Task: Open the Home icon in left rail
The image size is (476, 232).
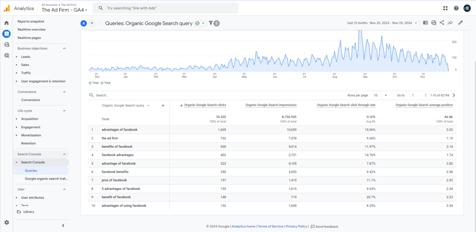Action: (7, 23)
